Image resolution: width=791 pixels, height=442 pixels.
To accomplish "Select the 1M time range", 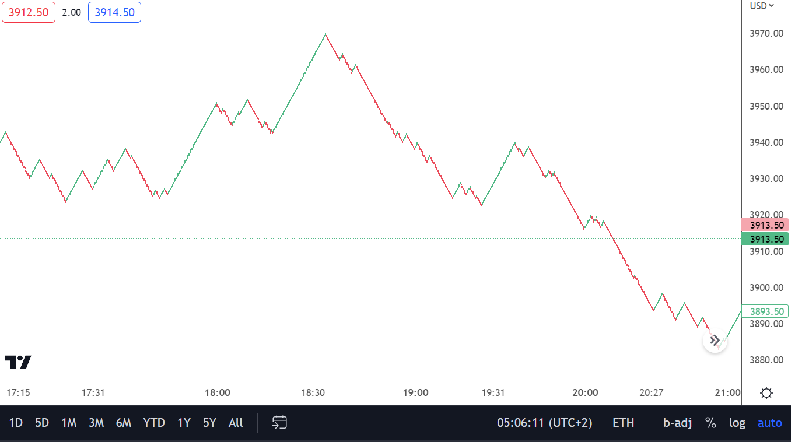I will pos(69,423).
